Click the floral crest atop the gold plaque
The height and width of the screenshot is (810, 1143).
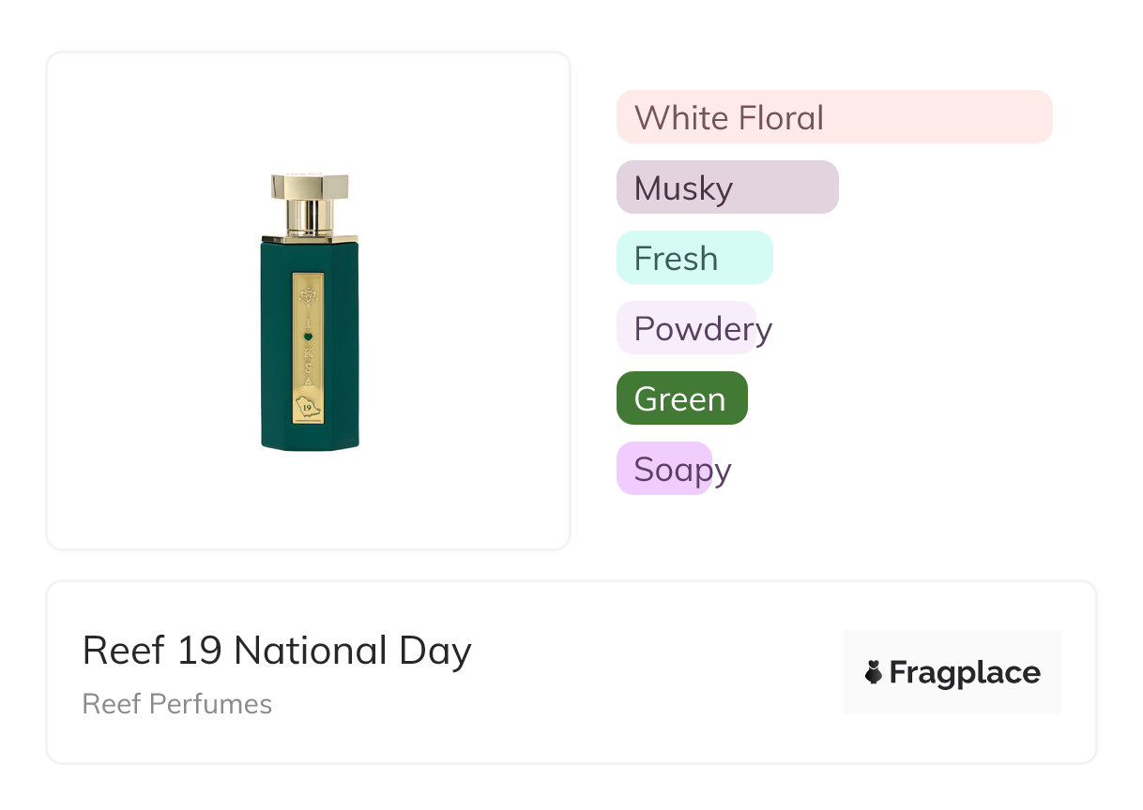308,296
